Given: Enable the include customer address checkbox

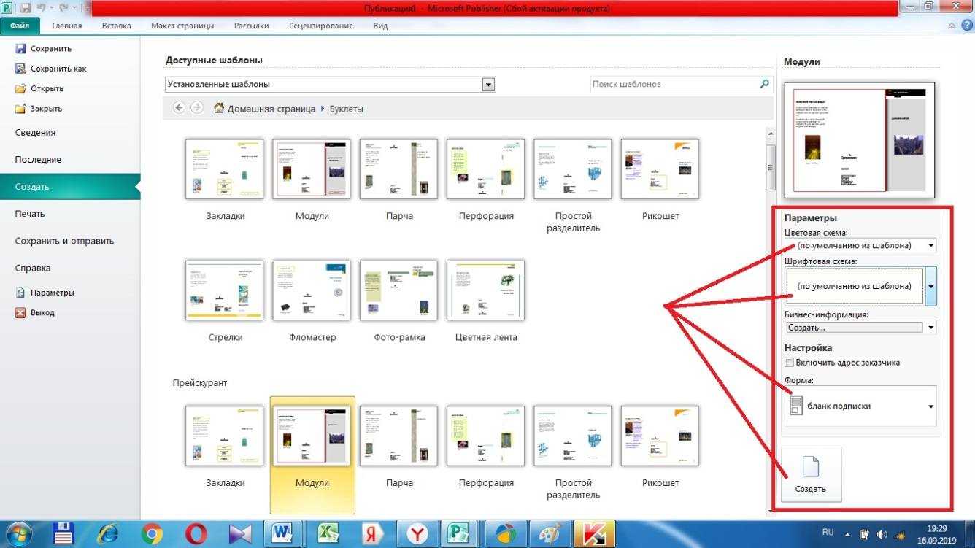Looking at the screenshot, I should 789,363.
